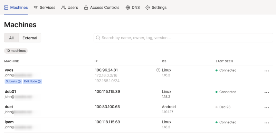
Task: Click the Connected status of vyos
Action: [x=226, y=70]
